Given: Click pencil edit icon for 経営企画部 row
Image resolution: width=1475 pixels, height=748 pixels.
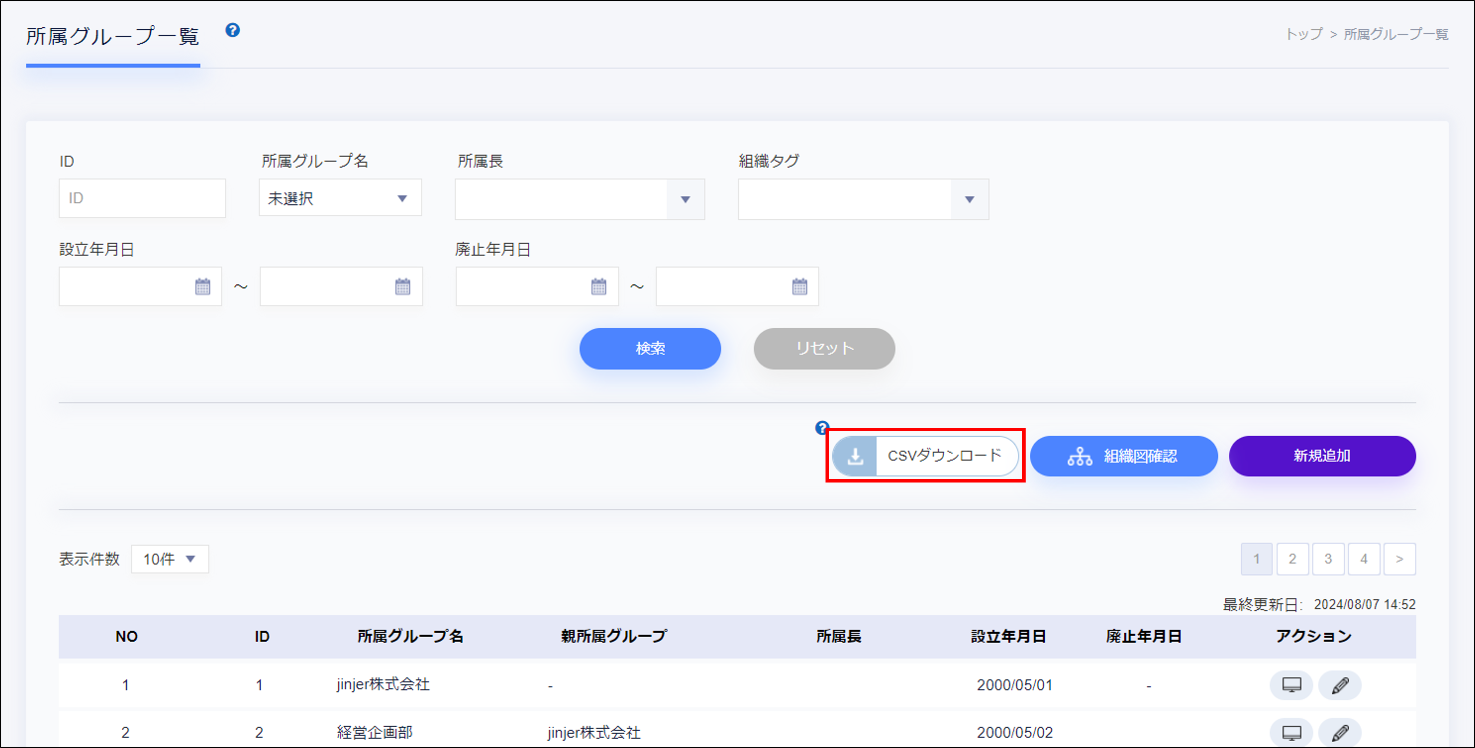Looking at the screenshot, I should click(x=1340, y=732).
